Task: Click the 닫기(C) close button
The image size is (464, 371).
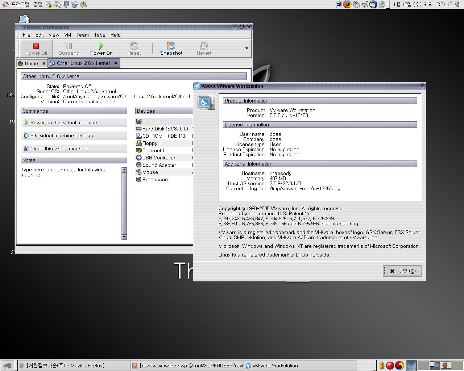Action: tap(402, 271)
